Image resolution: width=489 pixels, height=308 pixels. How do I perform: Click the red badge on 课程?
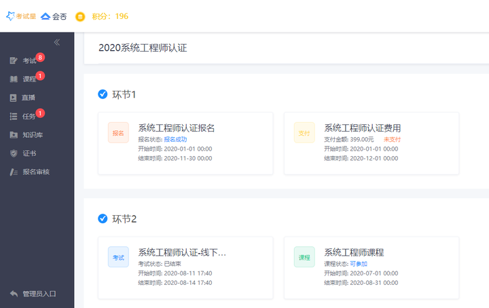(40, 76)
